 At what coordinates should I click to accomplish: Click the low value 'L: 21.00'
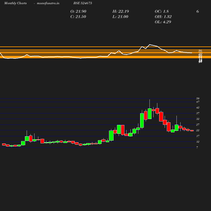(x=120, y=17)
